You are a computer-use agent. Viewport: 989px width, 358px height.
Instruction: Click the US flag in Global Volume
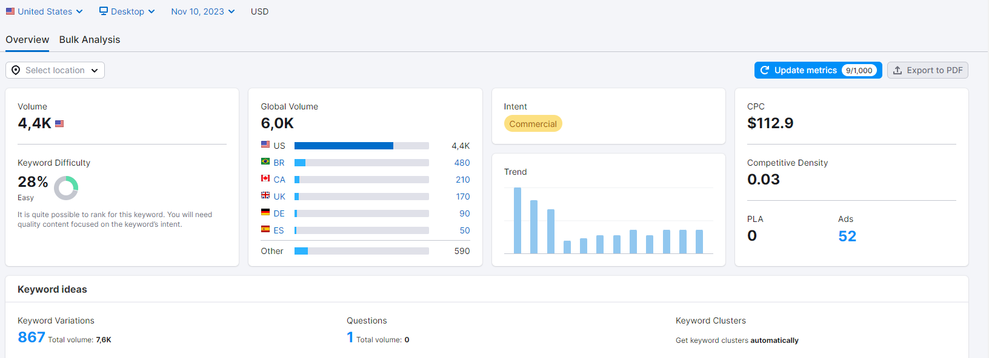coord(265,145)
